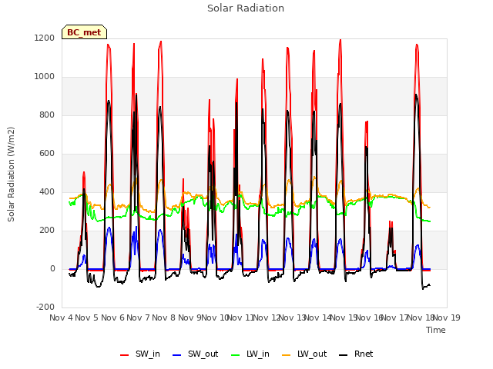Click the Solar Radiation (W/m2) axis label
Viewport: 493px width, 369px height.
[x=11, y=175]
